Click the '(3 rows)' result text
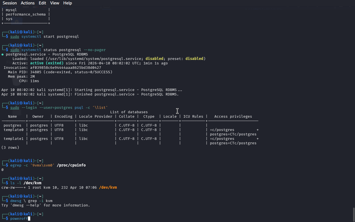This screenshot has height=222, width=355. click(10, 148)
